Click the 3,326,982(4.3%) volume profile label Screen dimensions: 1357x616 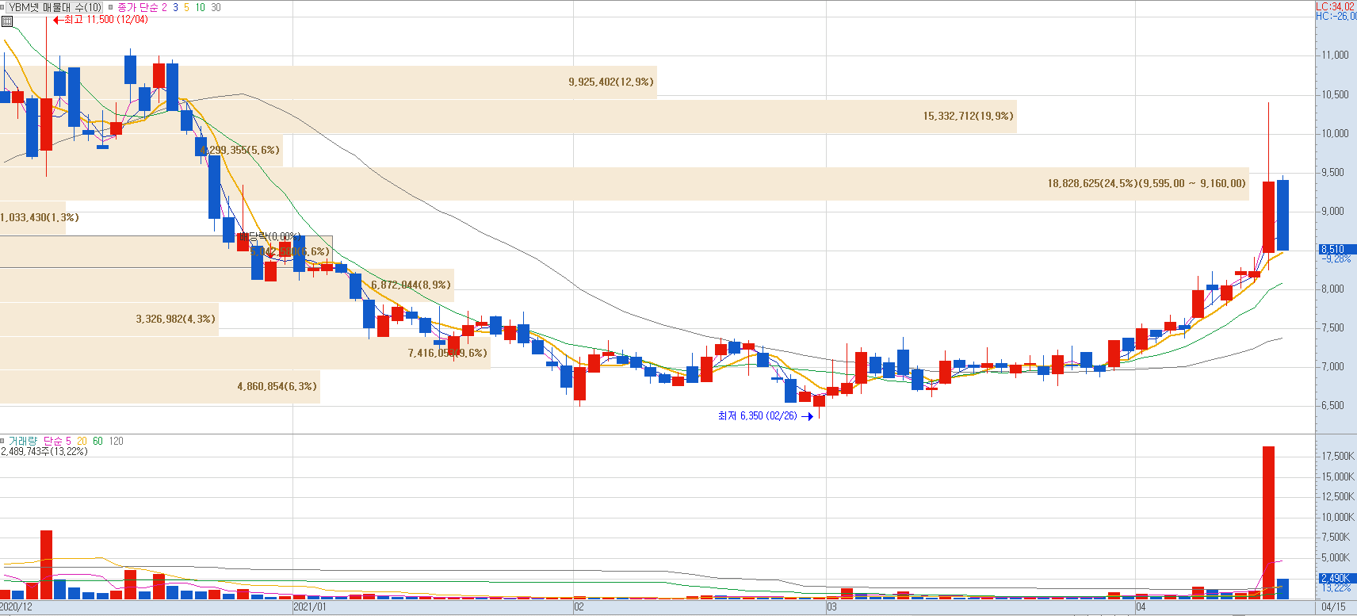coord(175,319)
